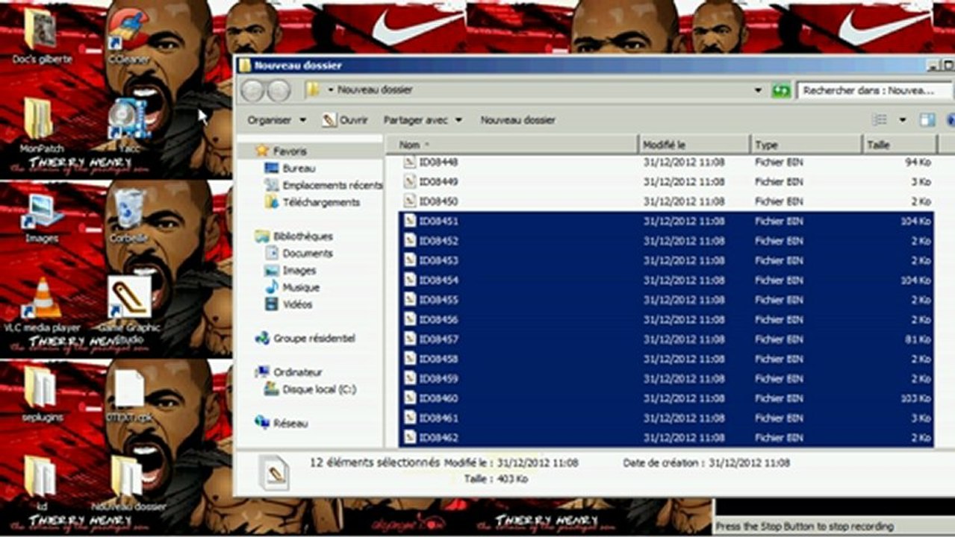Select the cpk file on desktop
Screen dimensions: 955x537
click(x=128, y=395)
